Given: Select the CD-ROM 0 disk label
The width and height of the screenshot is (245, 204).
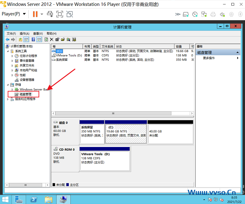Looking at the screenshot, I should pyautogui.click(x=65, y=159).
